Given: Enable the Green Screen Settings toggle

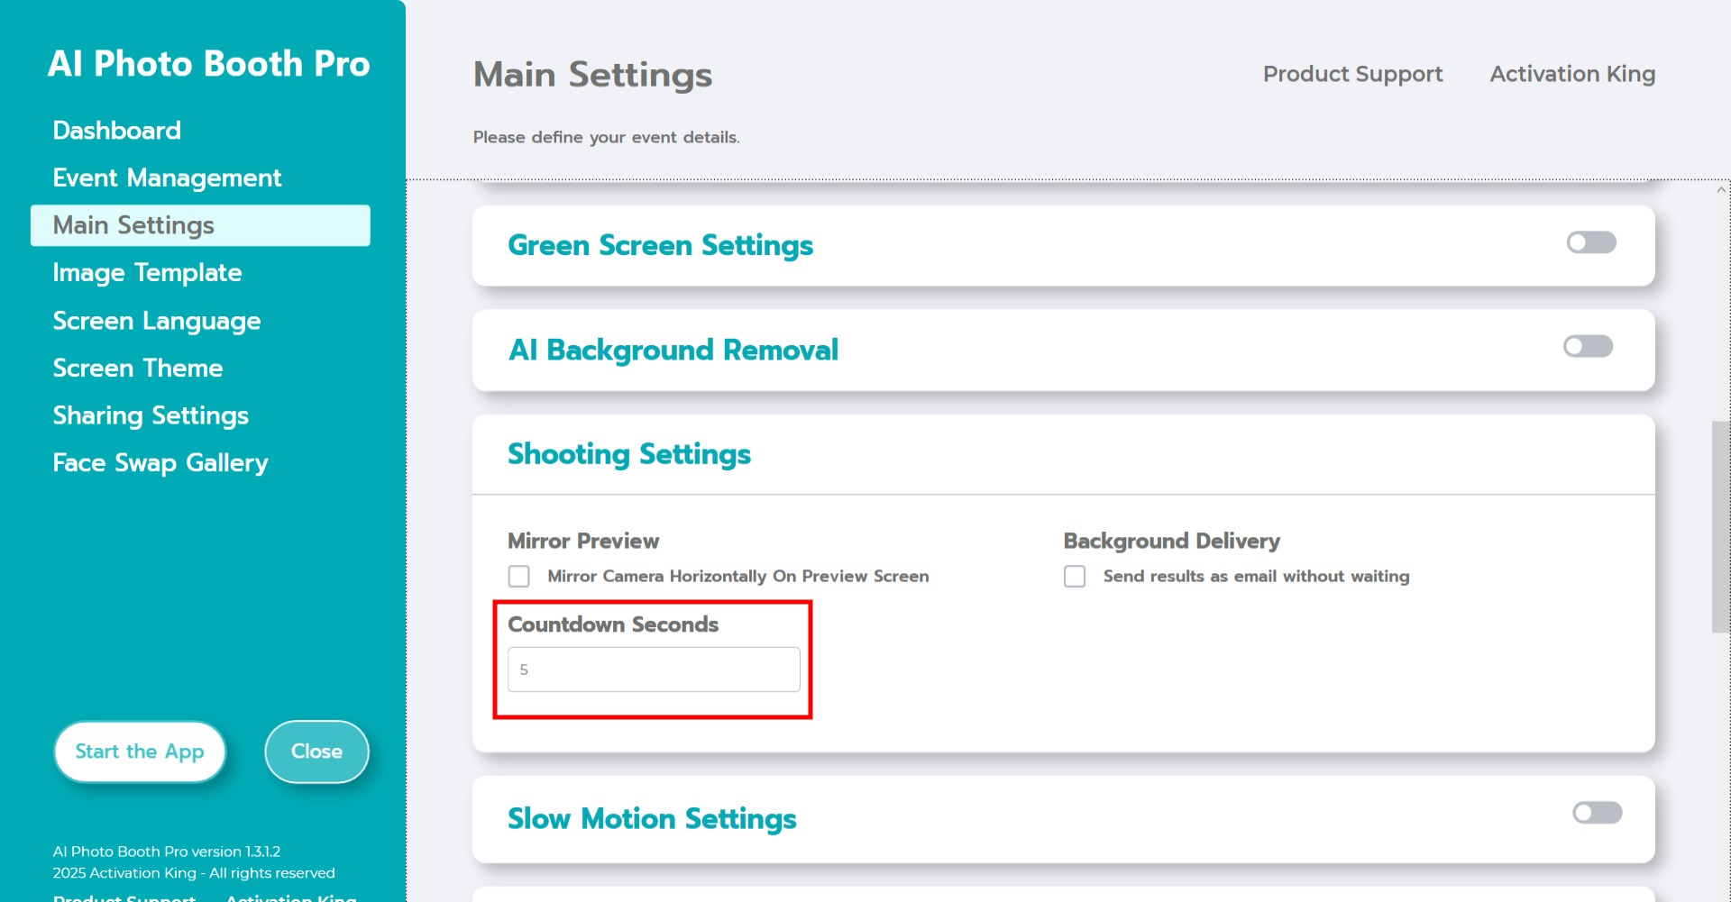Looking at the screenshot, I should coord(1590,242).
